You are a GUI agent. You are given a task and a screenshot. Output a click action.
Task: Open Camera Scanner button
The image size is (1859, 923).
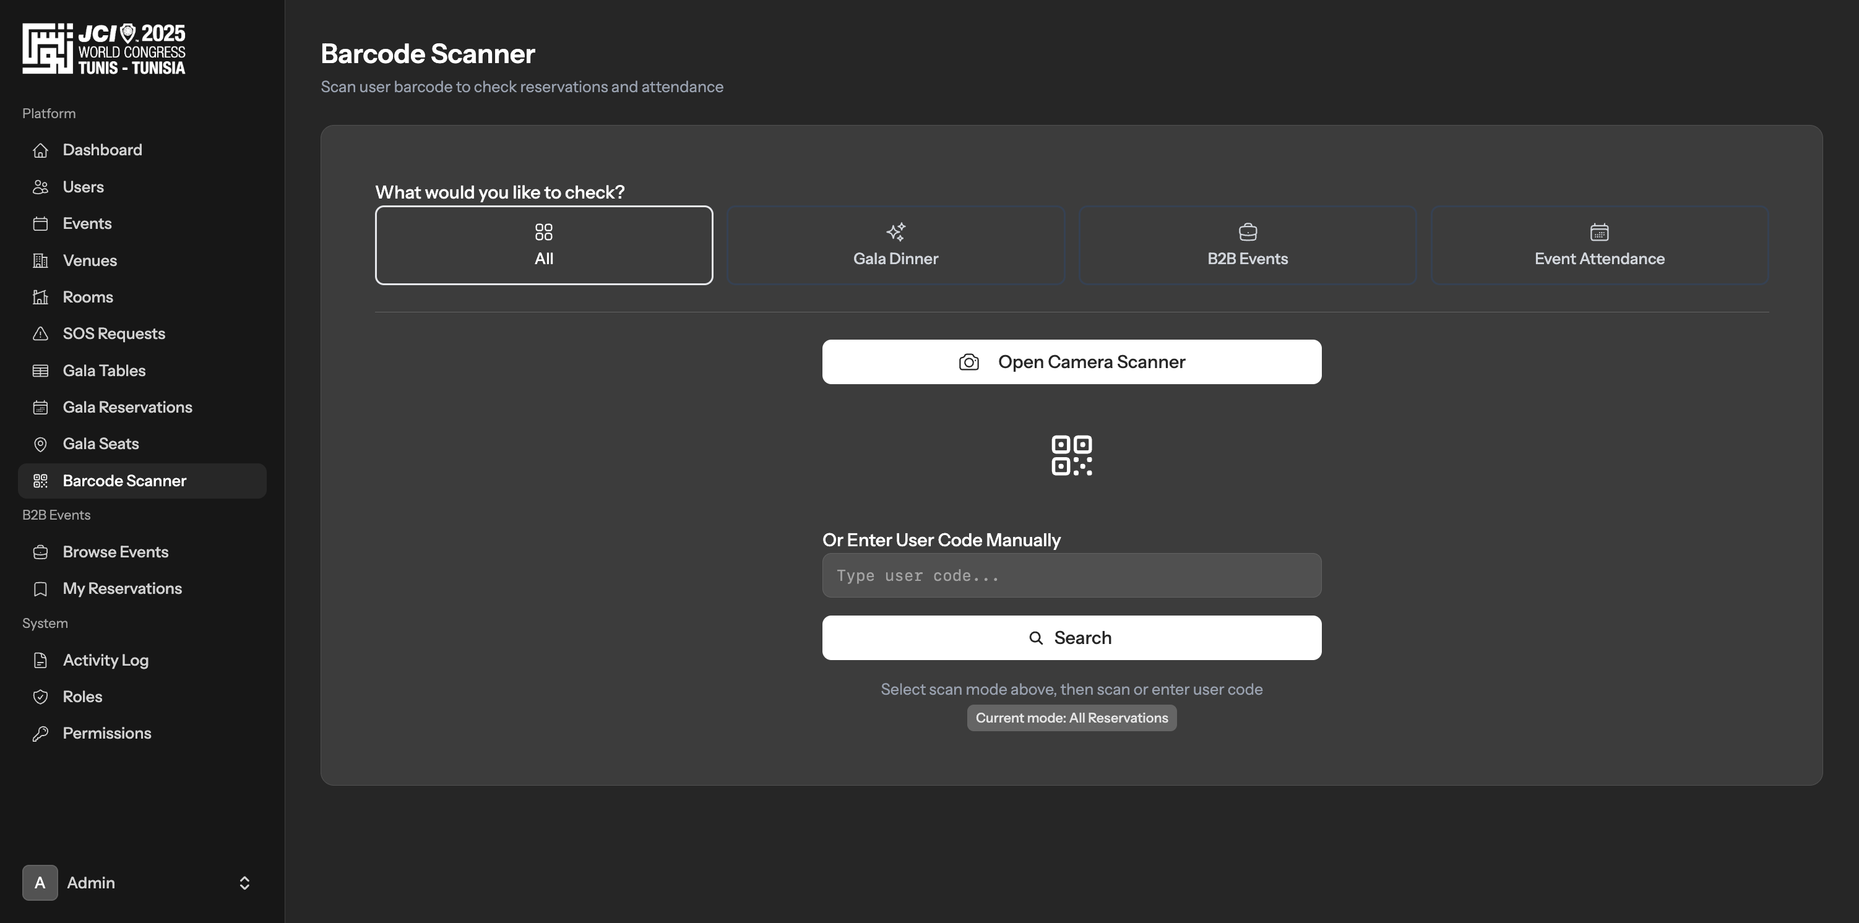click(x=1072, y=363)
